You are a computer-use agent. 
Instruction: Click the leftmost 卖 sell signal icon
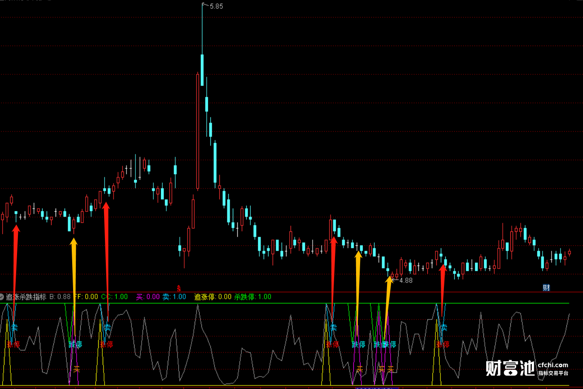[15, 327]
